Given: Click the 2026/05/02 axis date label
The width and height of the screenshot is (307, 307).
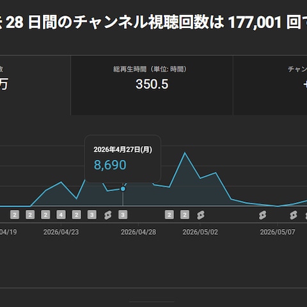Looking at the screenshot, I should (x=200, y=232).
